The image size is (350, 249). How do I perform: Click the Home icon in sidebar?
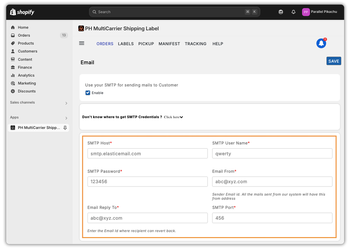coord(13,27)
